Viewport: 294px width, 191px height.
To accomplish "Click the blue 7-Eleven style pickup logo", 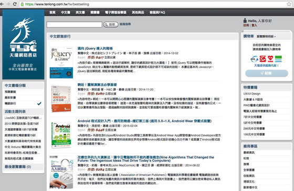I will [x=254, y=59].
